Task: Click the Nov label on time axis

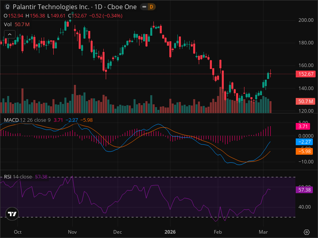Action: tap(72, 232)
